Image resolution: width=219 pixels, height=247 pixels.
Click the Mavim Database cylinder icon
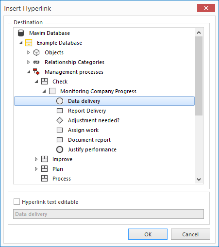[x=21, y=33]
